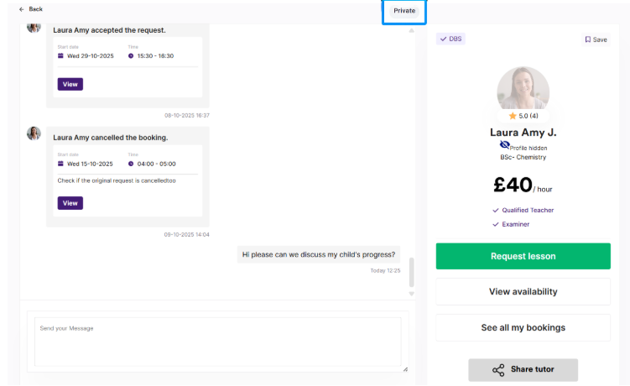Click the Back arrow icon

point(21,9)
